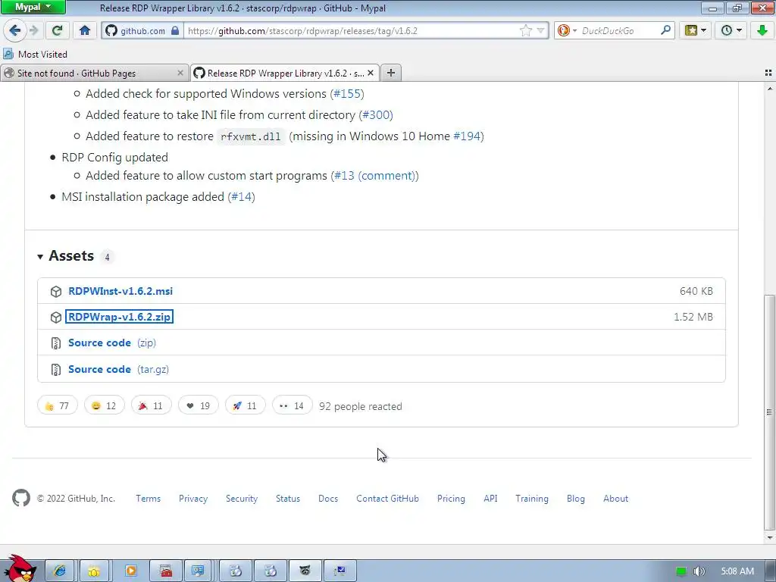Download Source code (tar.gz)
776x582 pixels.
click(x=118, y=369)
